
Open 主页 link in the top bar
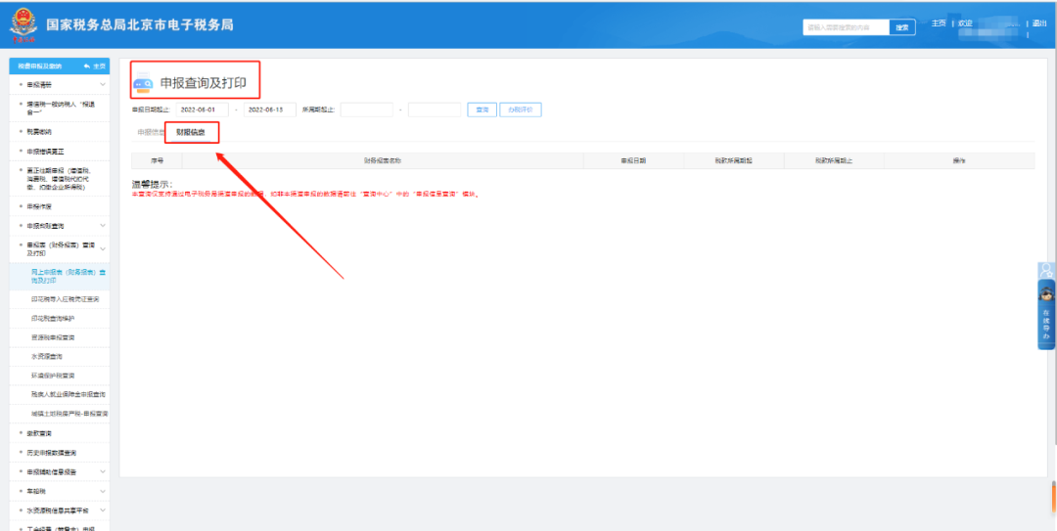939,23
